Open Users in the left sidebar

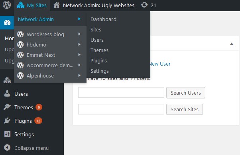tap(21, 94)
